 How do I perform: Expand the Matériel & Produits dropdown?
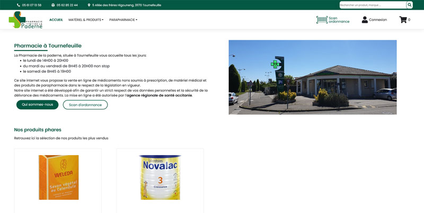point(86,20)
